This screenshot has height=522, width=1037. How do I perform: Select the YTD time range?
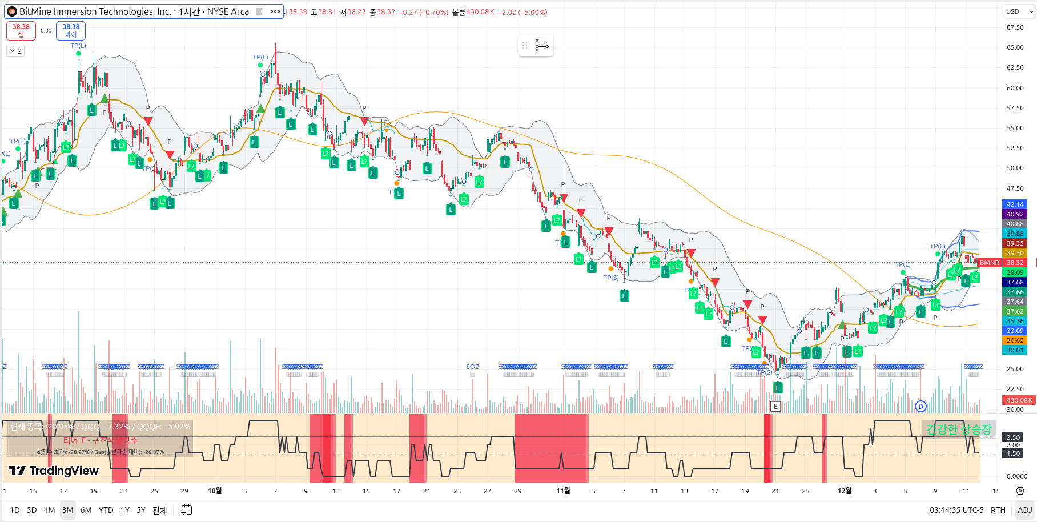(106, 510)
